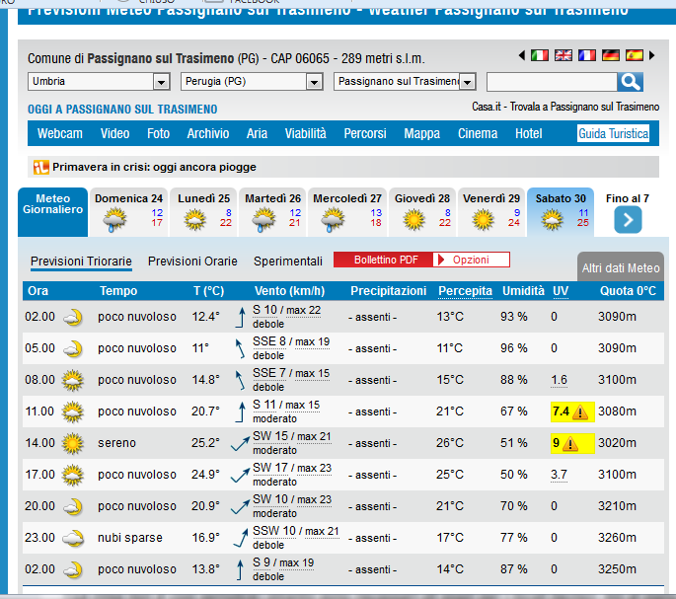The height and width of the screenshot is (599, 676).
Task: Open the Umbria region dropdown
Action: pos(99,82)
